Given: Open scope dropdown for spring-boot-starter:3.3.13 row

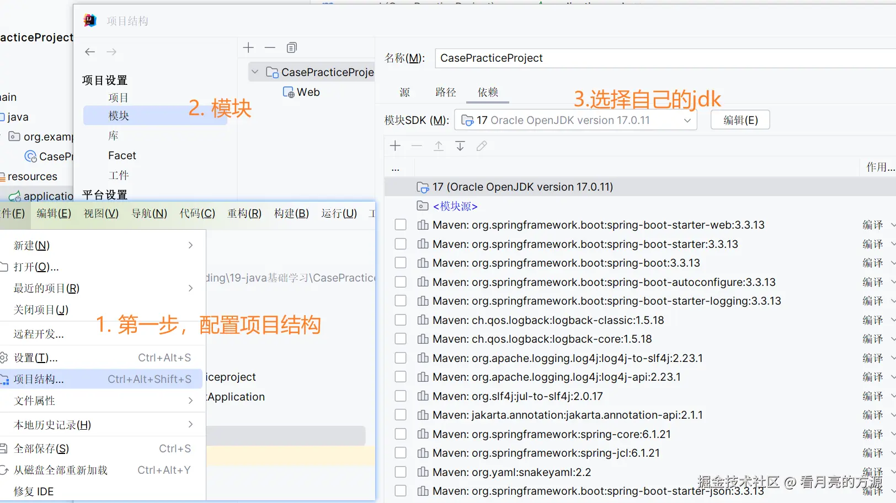Looking at the screenshot, I should pos(892,244).
